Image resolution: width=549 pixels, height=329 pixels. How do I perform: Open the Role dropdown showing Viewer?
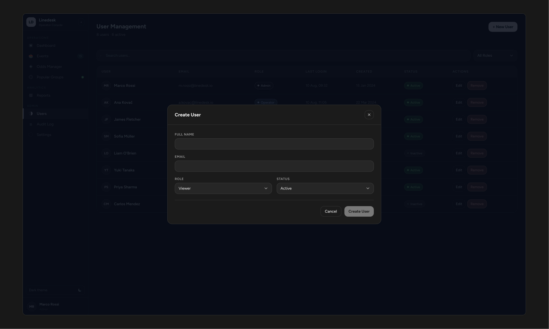(223, 188)
